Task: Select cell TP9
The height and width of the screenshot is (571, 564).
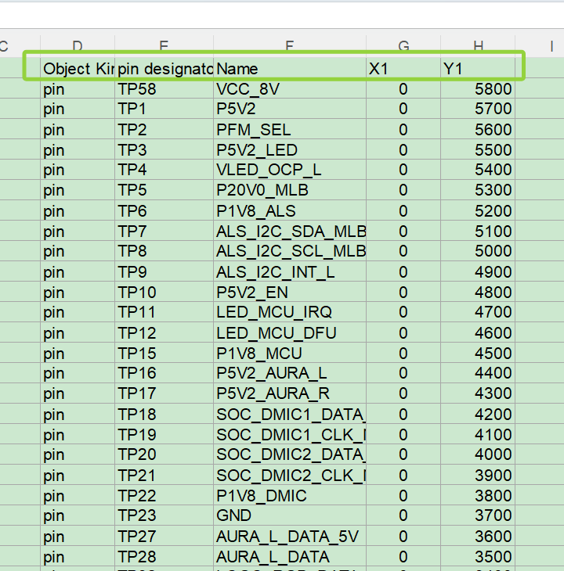Action: tap(164, 271)
